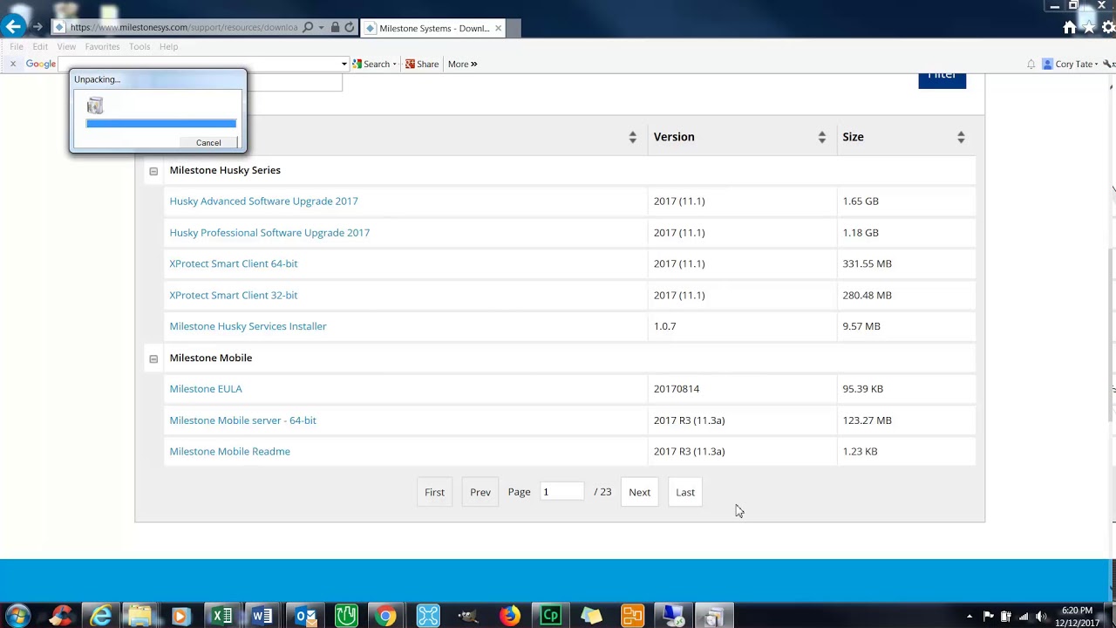The image size is (1116, 628).
Task: Open Windows Start menu
Action: [17, 616]
